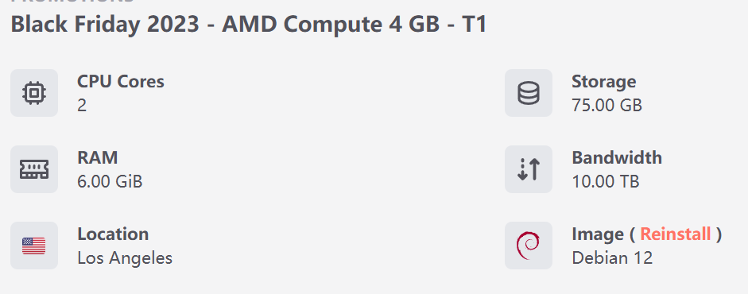Click the CPU chip icon
This screenshot has width=748, height=294.
click(34, 93)
